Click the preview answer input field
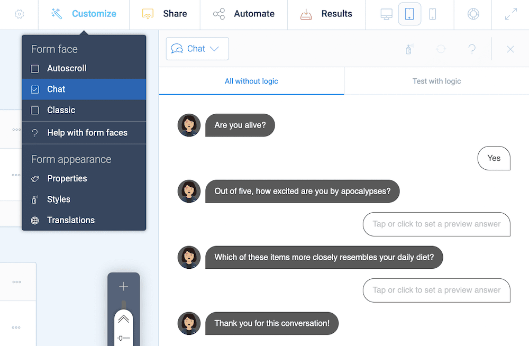529x346 pixels. tap(436, 224)
